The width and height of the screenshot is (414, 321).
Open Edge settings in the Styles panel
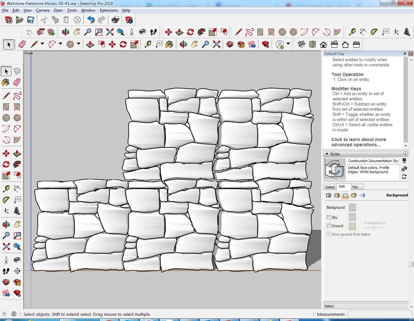[329, 195]
